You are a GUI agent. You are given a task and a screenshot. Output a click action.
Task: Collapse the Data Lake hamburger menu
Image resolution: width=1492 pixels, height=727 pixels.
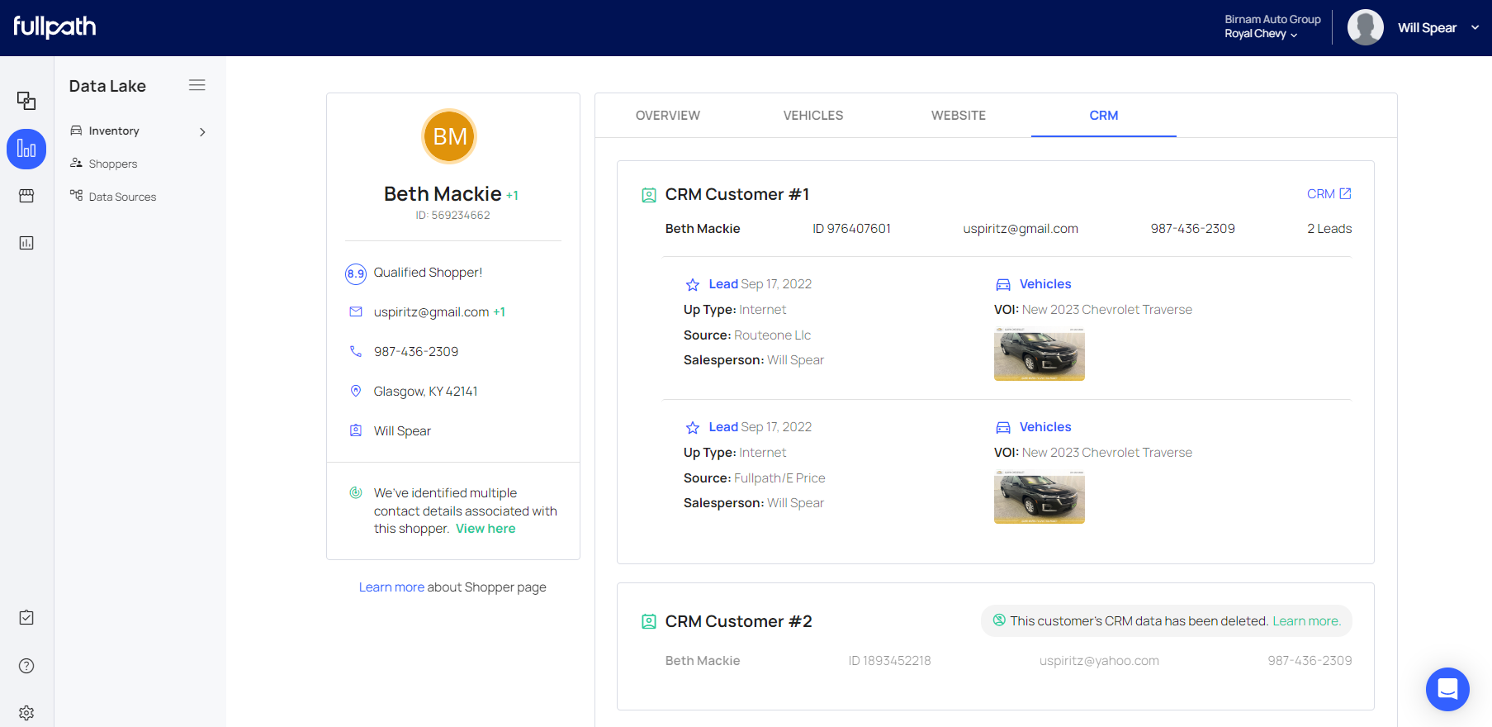[197, 85]
